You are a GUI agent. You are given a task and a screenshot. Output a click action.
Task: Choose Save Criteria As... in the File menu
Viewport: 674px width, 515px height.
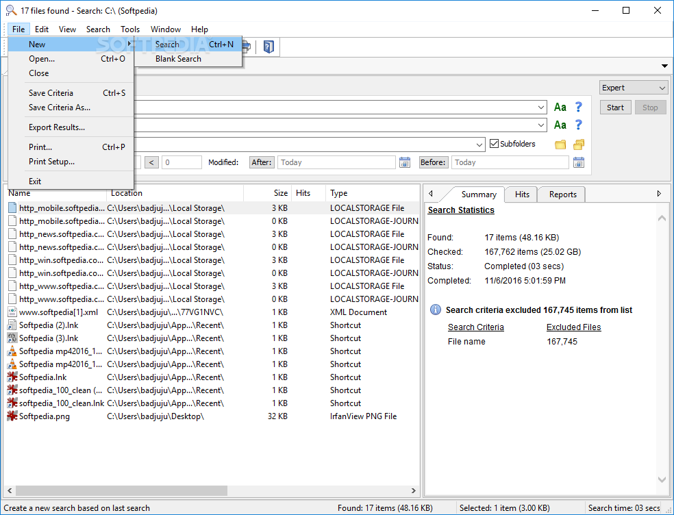(x=71, y=108)
